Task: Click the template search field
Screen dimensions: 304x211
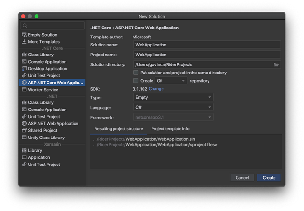Action: point(53,26)
